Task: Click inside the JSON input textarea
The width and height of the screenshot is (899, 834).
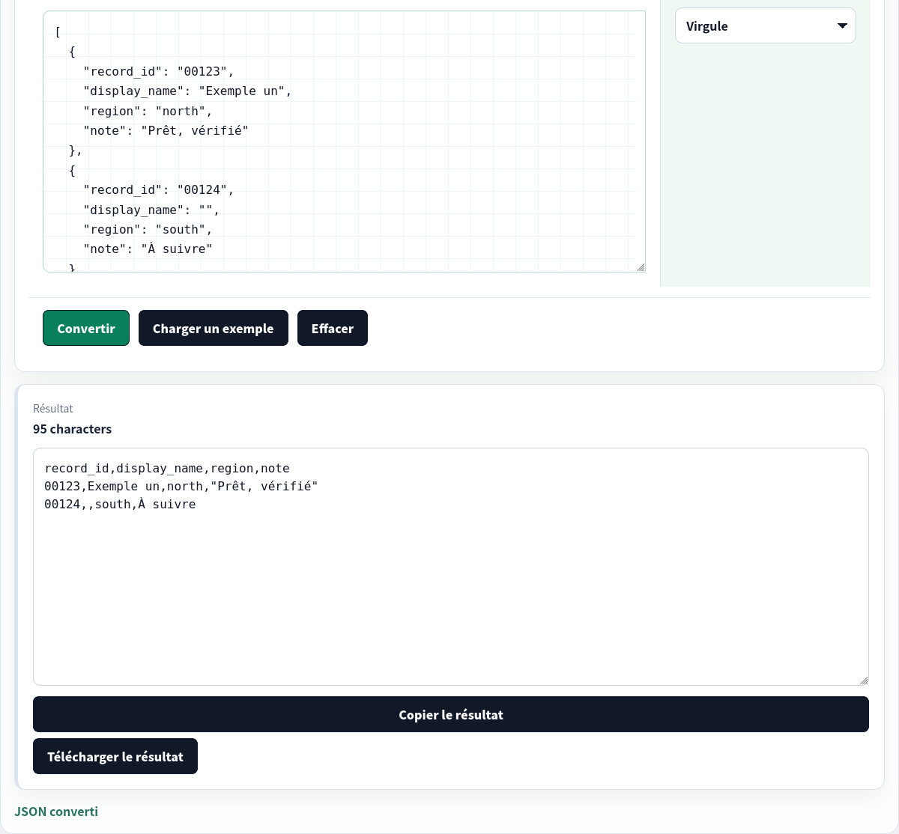Action: tap(344, 141)
